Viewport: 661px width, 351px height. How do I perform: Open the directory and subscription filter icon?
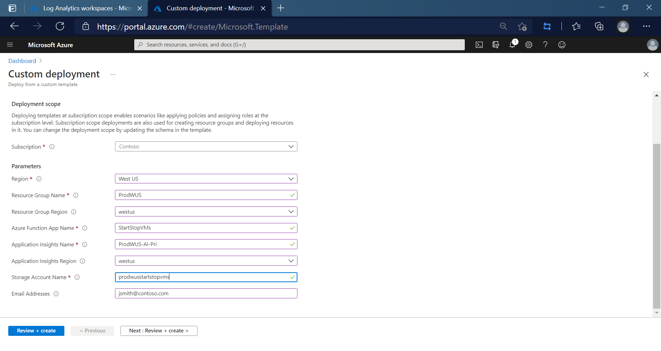coord(496,44)
